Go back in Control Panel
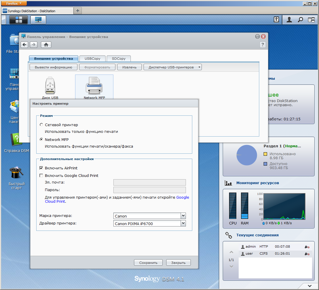Screen dimensions: 319x290 [24, 45]
